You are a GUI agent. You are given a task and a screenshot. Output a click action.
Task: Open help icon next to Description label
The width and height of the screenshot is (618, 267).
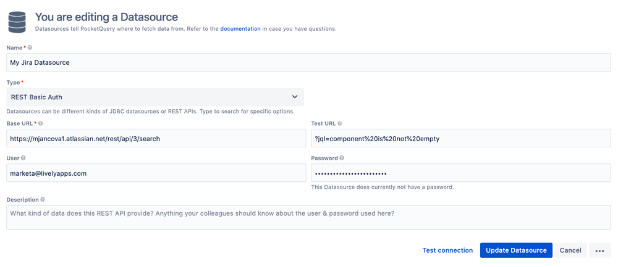[x=43, y=200]
